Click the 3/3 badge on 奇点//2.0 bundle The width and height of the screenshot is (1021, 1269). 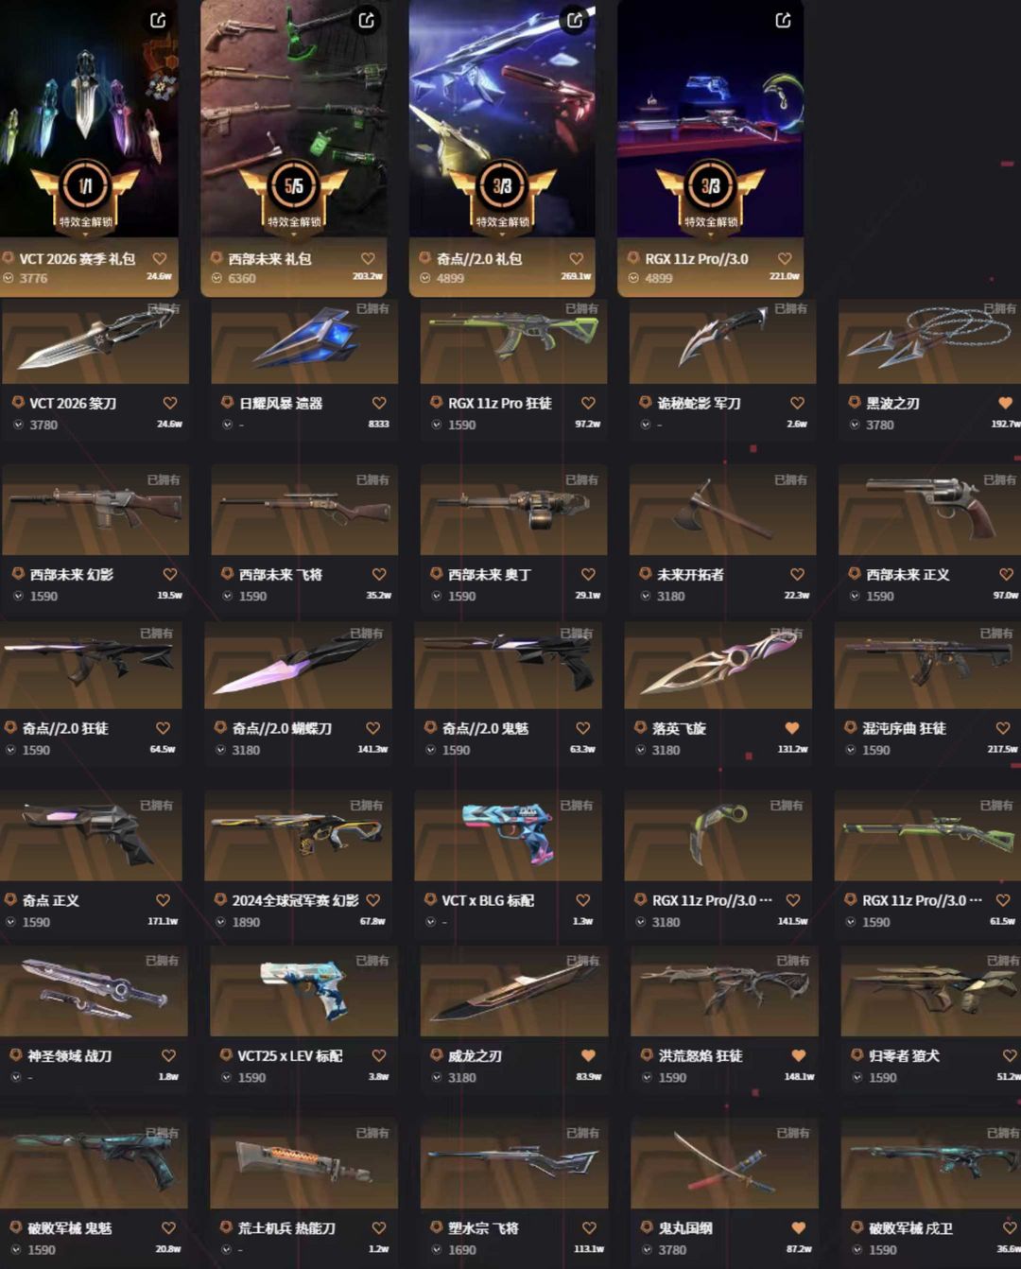tap(502, 186)
